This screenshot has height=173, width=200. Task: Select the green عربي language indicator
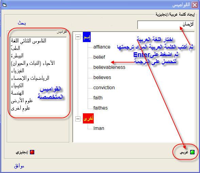pos(192,152)
